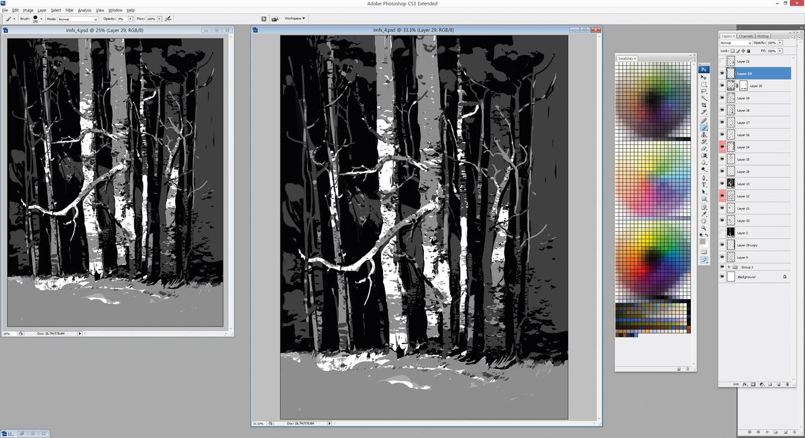Image resolution: width=805 pixels, height=438 pixels.
Task: Open the Brush preset picker
Action: point(40,19)
